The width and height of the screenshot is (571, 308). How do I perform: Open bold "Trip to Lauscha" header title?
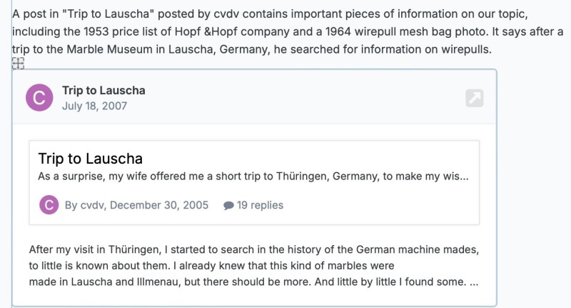[x=103, y=90]
